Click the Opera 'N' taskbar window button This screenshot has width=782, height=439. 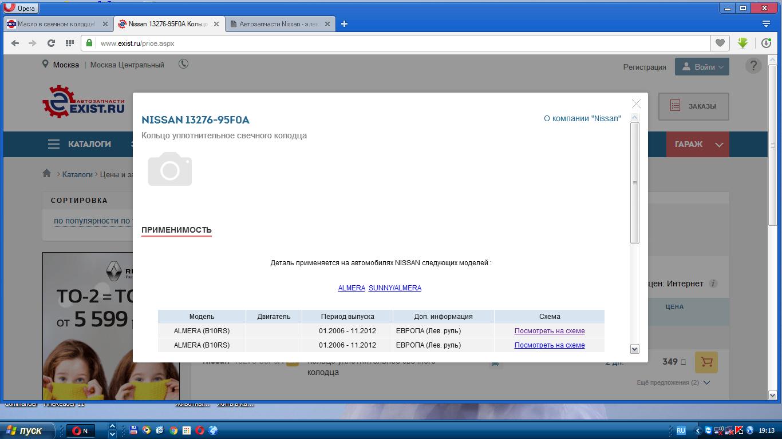pos(81,431)
